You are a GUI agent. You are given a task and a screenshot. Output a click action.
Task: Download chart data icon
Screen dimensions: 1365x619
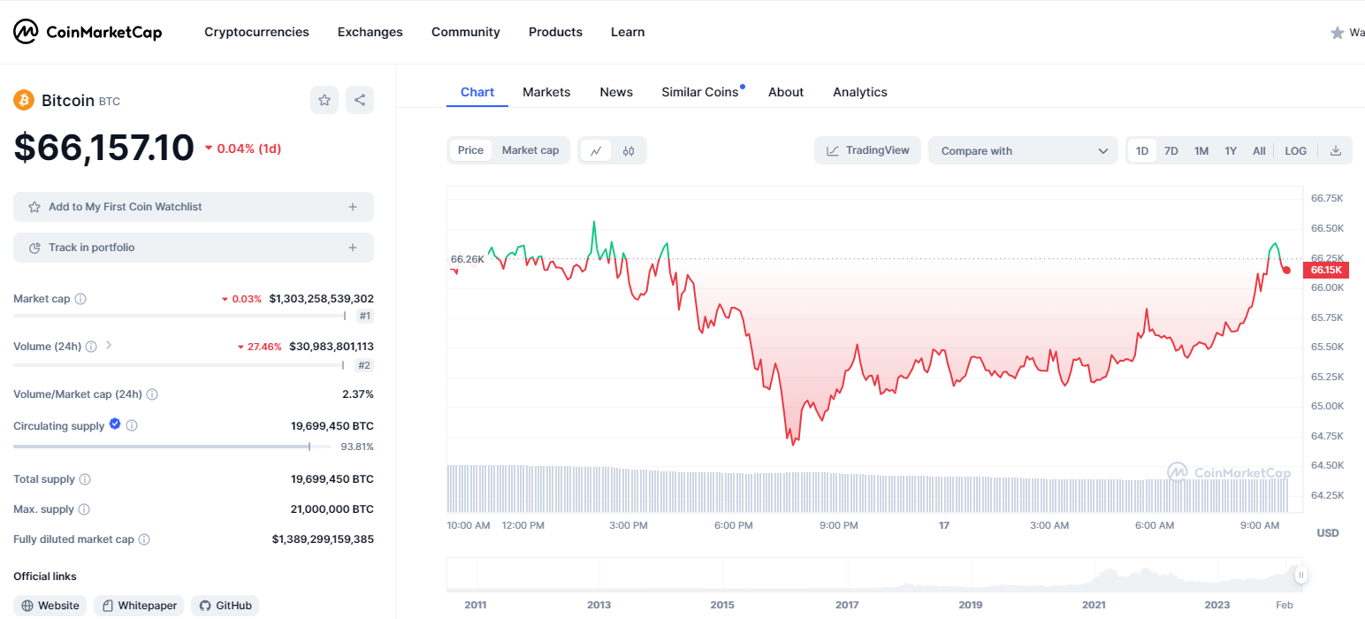[1336, 150]
